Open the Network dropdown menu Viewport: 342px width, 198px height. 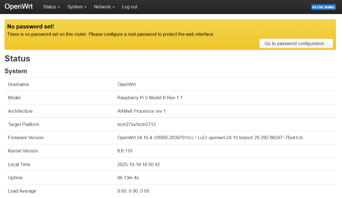click(x=104, y=7)
